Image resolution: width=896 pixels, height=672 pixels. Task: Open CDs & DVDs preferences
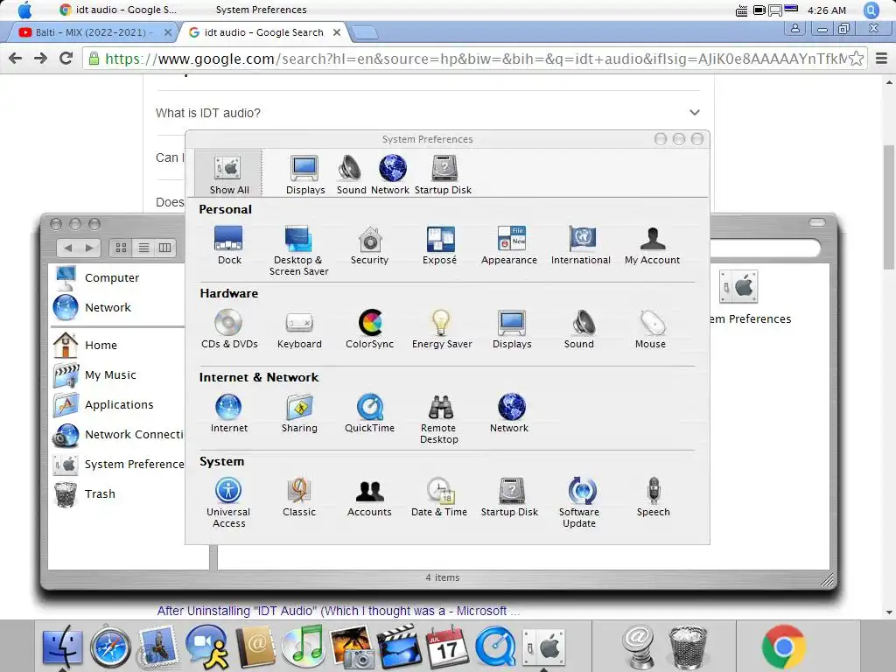[229, 329]
